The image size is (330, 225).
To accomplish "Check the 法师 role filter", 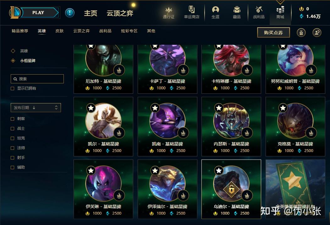I will click(13, 148).
